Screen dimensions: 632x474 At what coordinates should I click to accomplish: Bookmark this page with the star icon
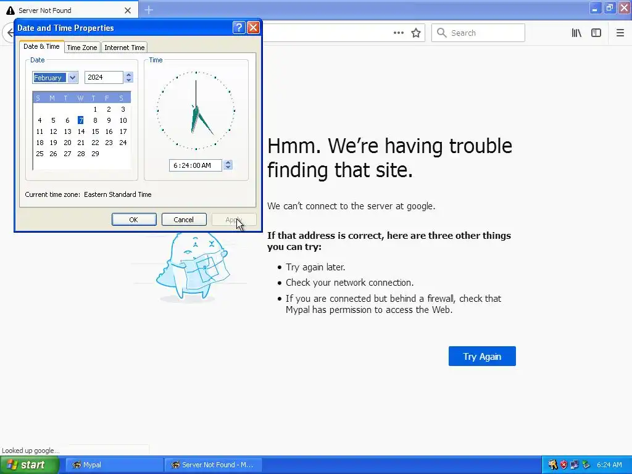pos(416,33)
